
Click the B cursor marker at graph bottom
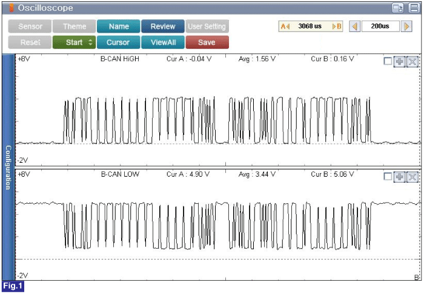click(417, 277)
